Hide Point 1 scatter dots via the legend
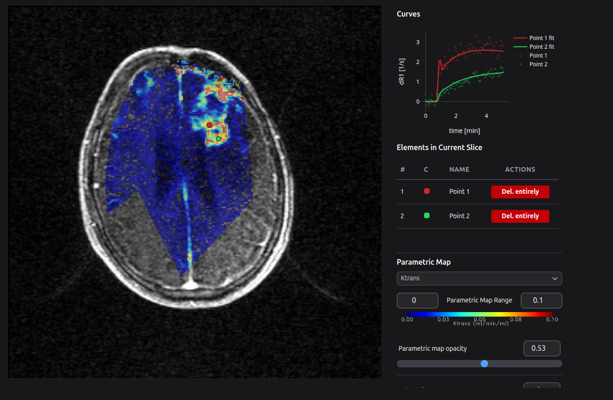Image resolution: width=613 pixels, height=400 pixels. point(538,56)
